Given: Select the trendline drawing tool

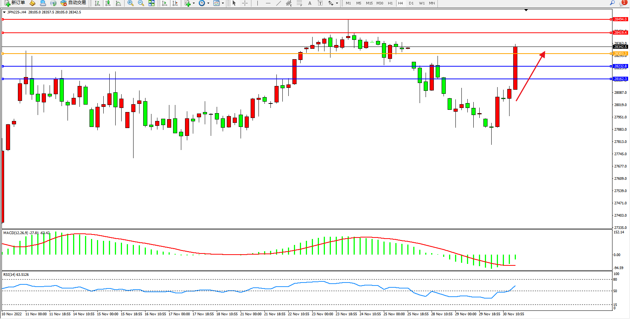Looking at the screenshot, I should click(x=278, y=3).
